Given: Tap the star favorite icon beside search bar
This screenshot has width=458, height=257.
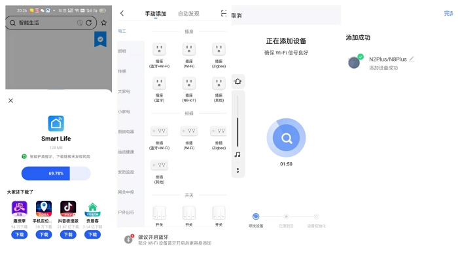Looking at the screenshot, I should (x=103, y=22).
